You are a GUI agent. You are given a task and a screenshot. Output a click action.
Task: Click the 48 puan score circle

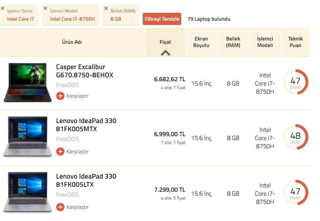295,137
